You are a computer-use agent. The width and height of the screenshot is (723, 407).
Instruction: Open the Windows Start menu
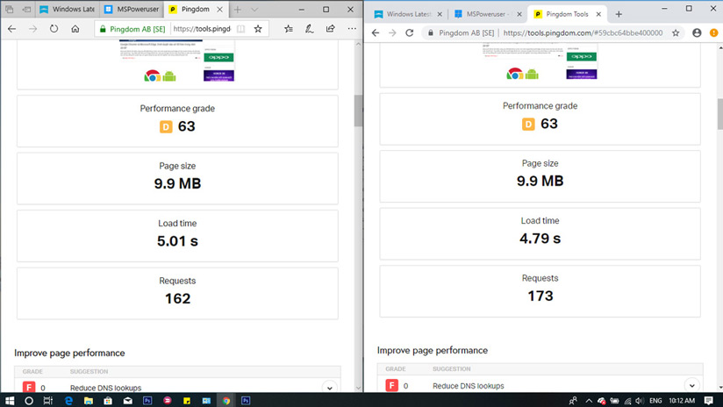[10, 401]
